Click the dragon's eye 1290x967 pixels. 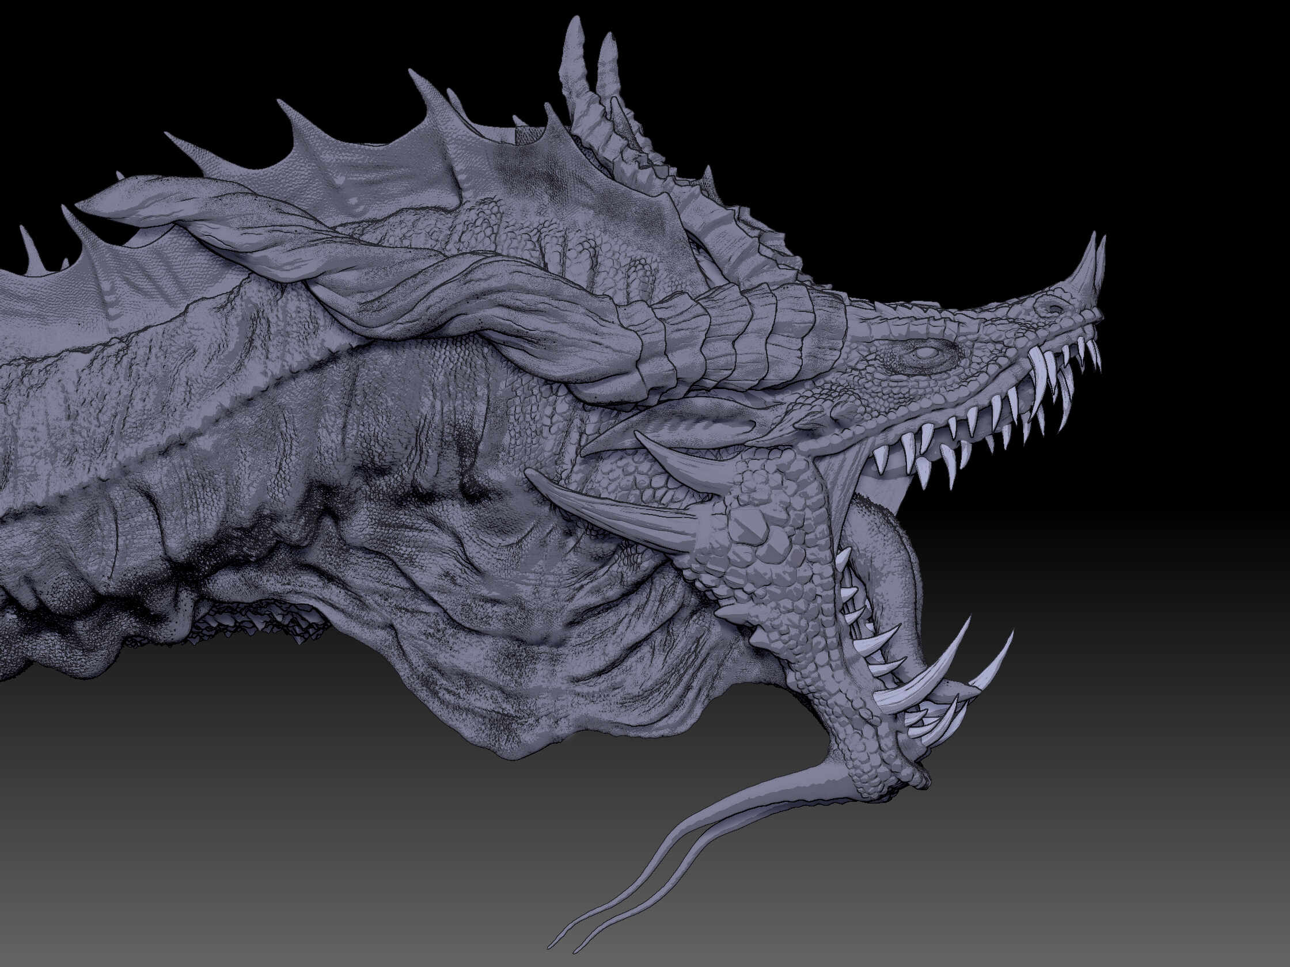(x=926, y=353)
